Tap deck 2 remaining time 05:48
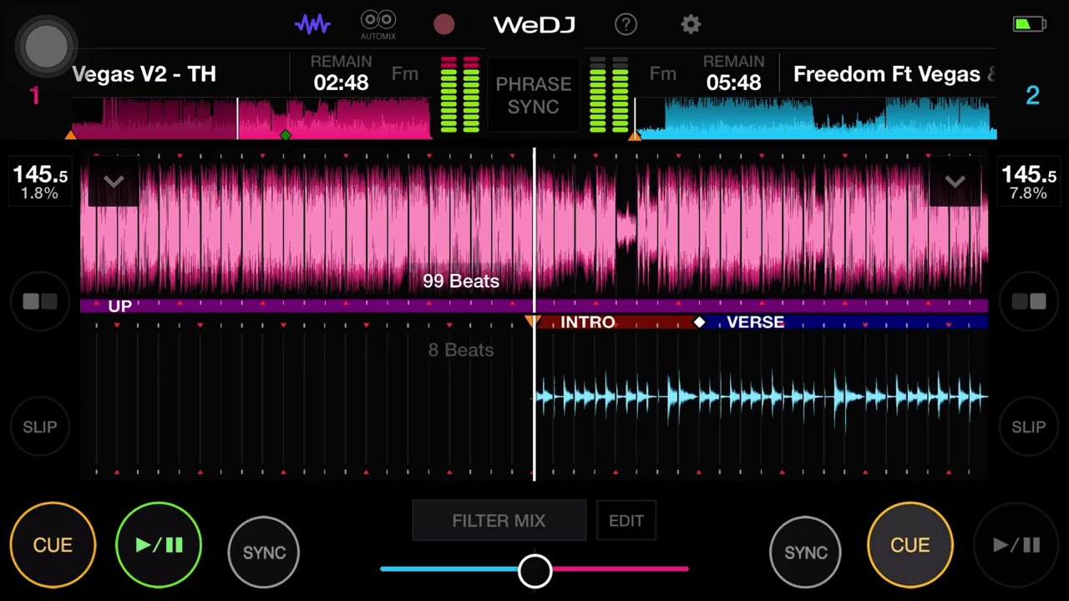 tap(733, 82)
